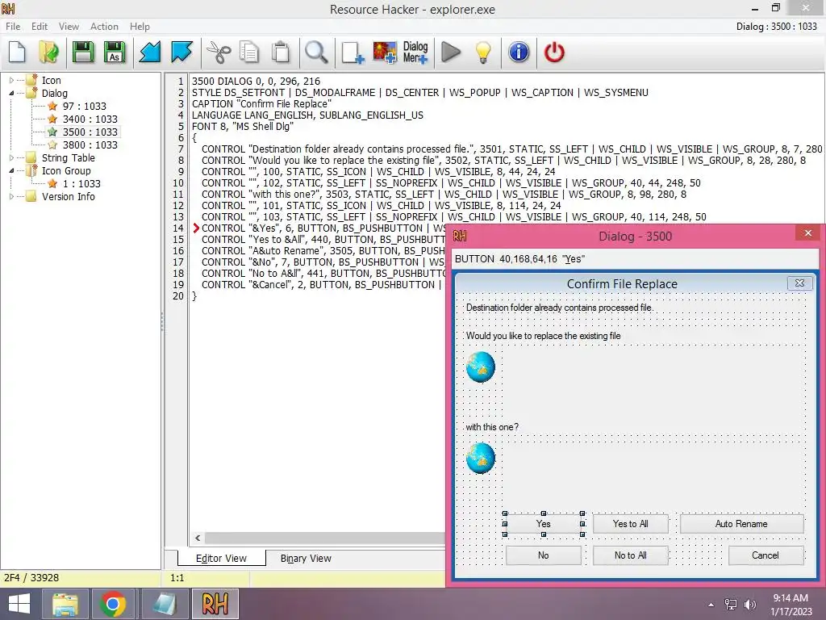Switch to the Editor View tab

tap(221, 559)
